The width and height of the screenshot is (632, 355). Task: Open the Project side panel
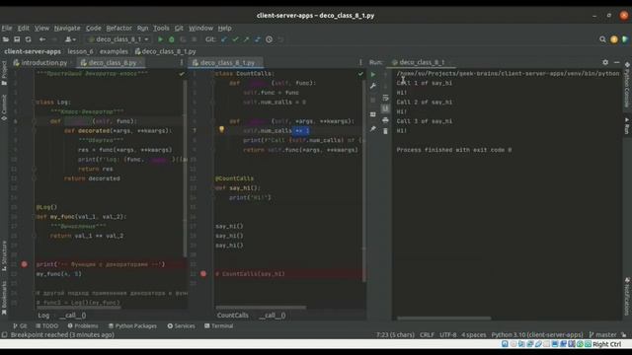(x=4, y=72)
